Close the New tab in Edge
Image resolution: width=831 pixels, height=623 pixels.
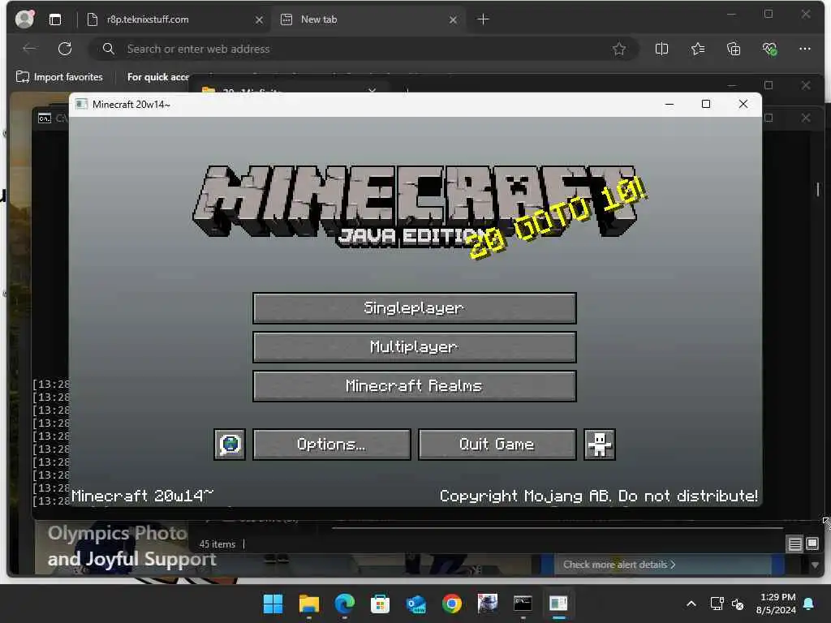point(453,20)
